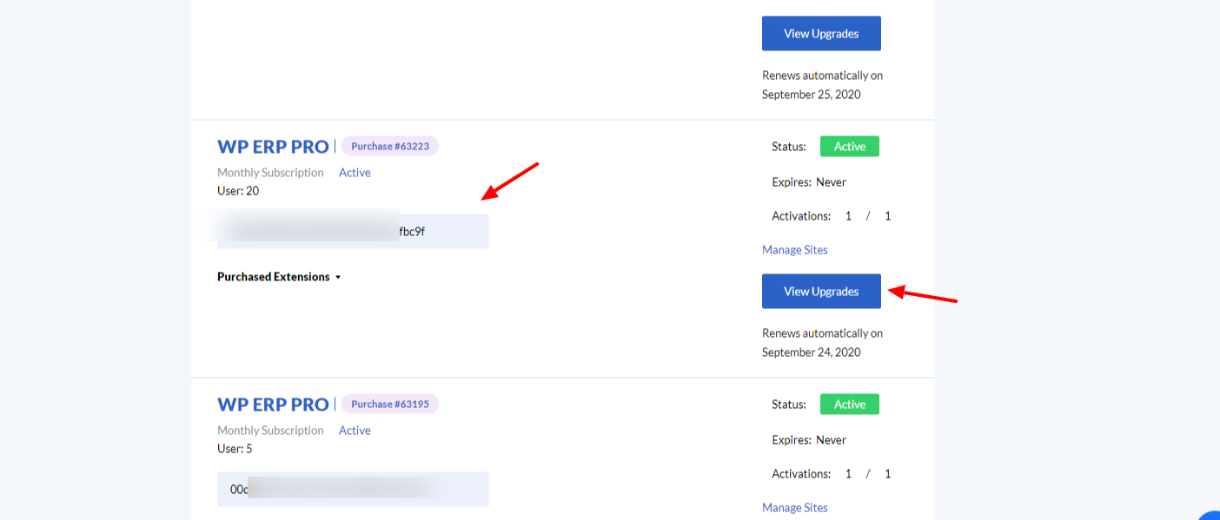Screen dimensions: 1220x520
Task: Click the WP ERP PRO heading of the middle subscription
Action: (272, 146)
